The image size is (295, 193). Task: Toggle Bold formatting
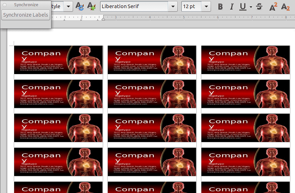(220, 6)
